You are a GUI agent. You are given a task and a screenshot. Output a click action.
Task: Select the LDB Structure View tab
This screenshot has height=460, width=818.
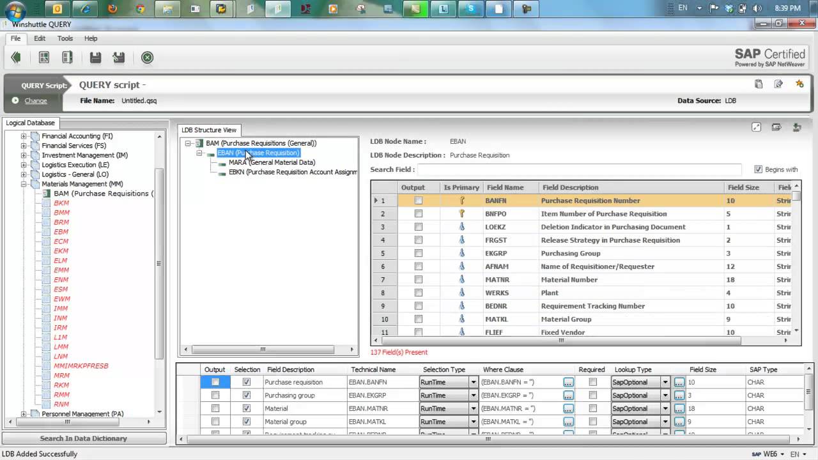click(x=209, y=130)
